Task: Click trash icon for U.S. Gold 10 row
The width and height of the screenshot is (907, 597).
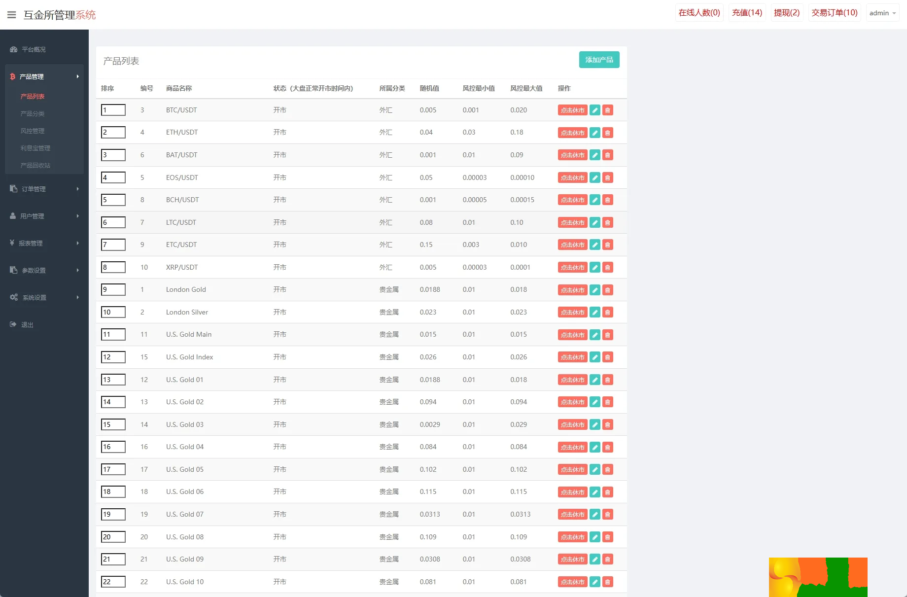Action: click(608, 582)
